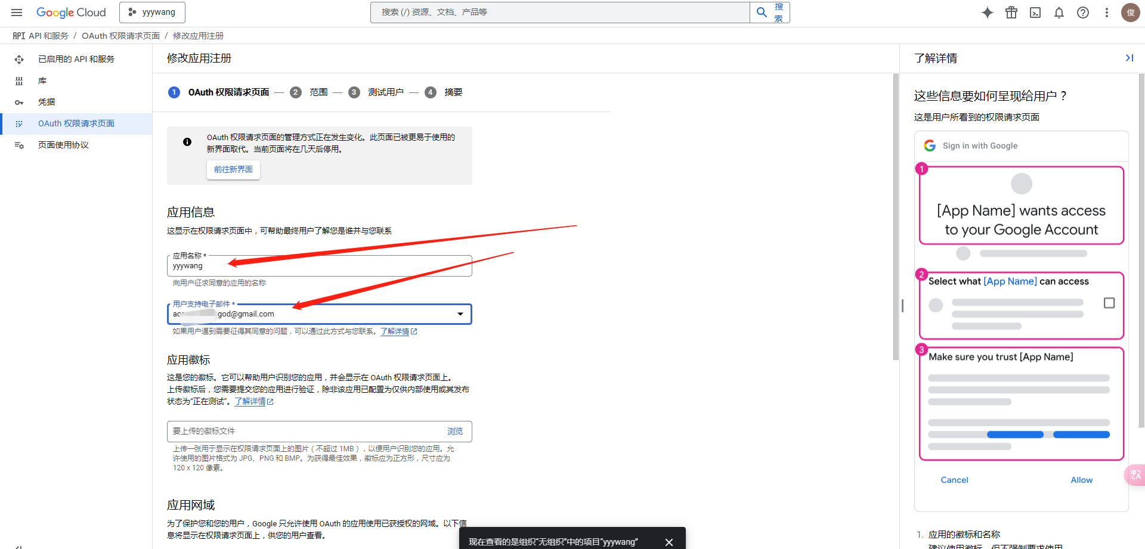Click the main page vertical scrollbar
The image size is (1145, 549).
(x=896, y=217)
